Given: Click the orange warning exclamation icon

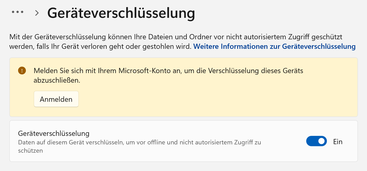Looking at the screenshot, I should [x=22, y=71].
